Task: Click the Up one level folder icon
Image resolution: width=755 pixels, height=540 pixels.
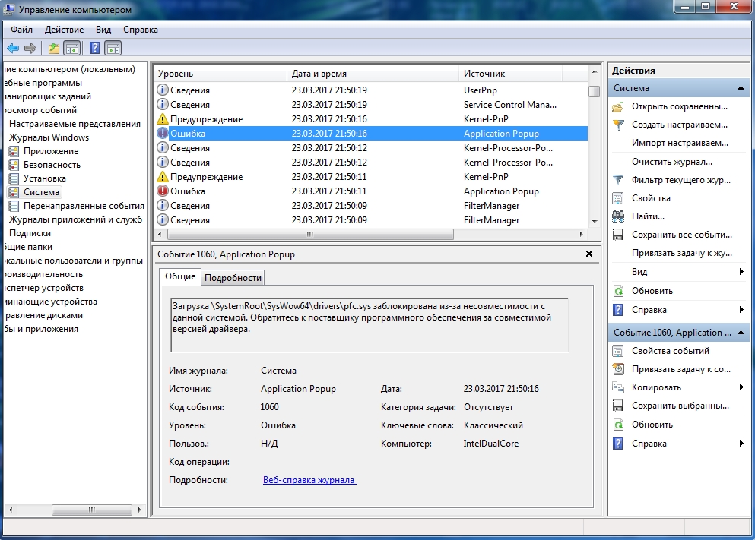Action: pyautogui.click(x=54, y=48)
